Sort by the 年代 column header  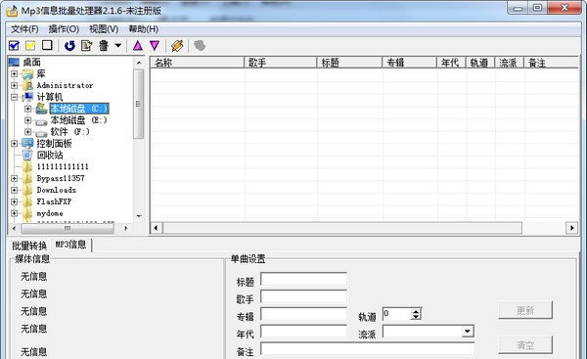[451, 63]
